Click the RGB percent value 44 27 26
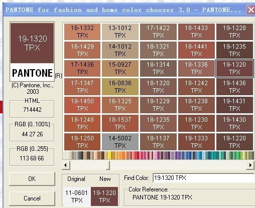This screenshot has width=255, height=208. (x=32, y=134)
